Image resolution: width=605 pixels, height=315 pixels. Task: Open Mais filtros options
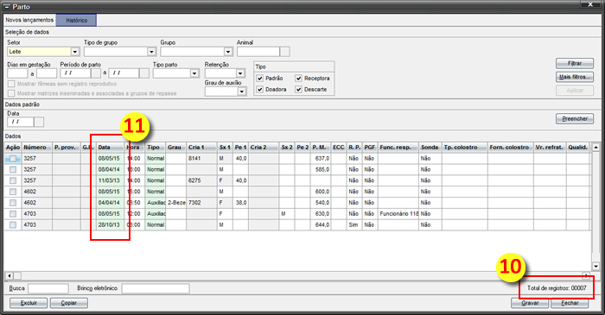[x=575, y=77]
